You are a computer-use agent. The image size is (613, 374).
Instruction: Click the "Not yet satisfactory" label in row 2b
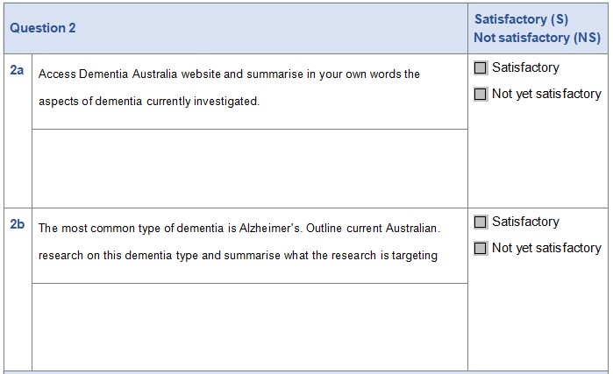[546, 248]
